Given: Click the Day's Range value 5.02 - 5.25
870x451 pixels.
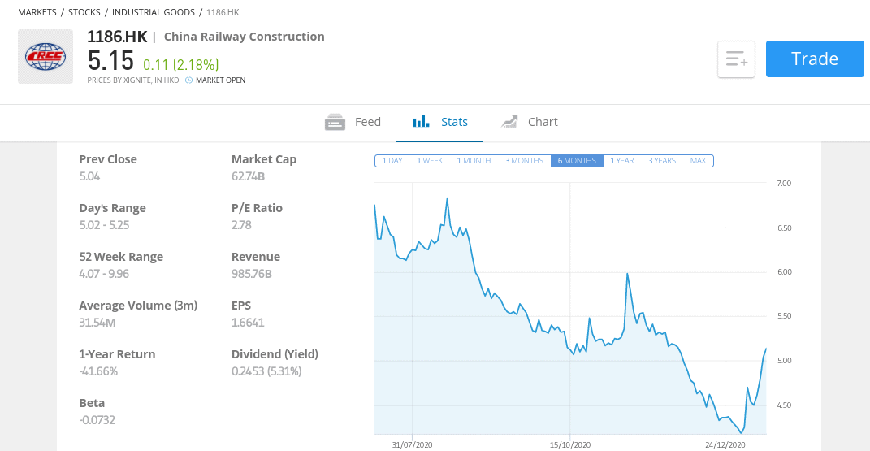Looking at the screenshot, I should pyautogui.click(x=104, y=225).
